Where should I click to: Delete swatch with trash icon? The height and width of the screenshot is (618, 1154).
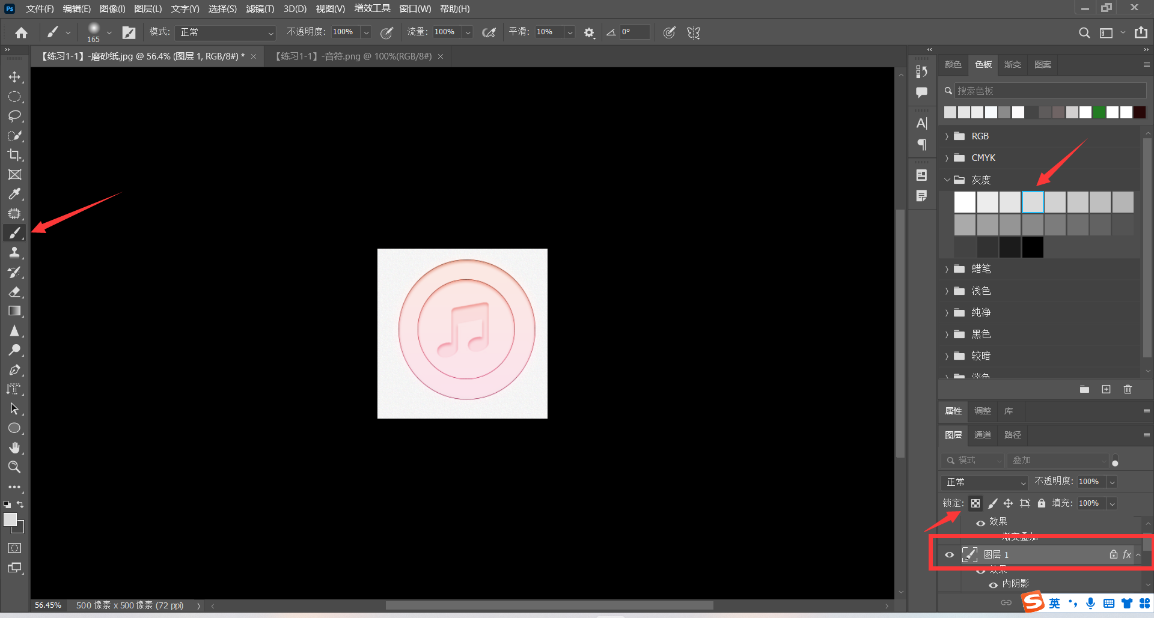tap(1128, 389)
